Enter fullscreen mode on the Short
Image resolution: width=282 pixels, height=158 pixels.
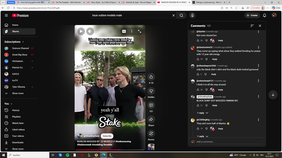pyautogui.click(x=140, y=31)
